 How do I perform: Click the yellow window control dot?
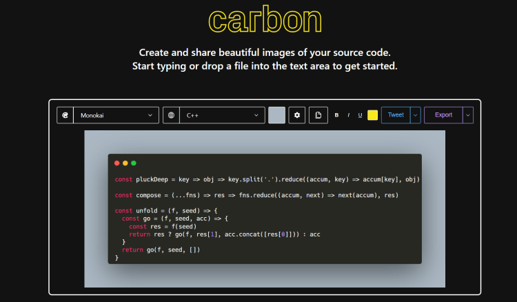point(125,163)
